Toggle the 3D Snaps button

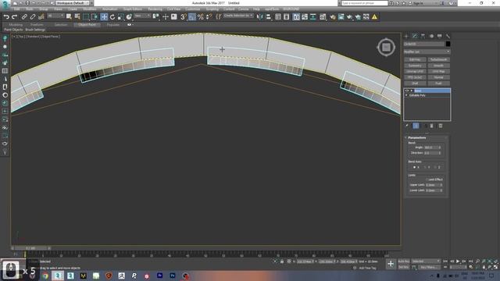point(184,17)
